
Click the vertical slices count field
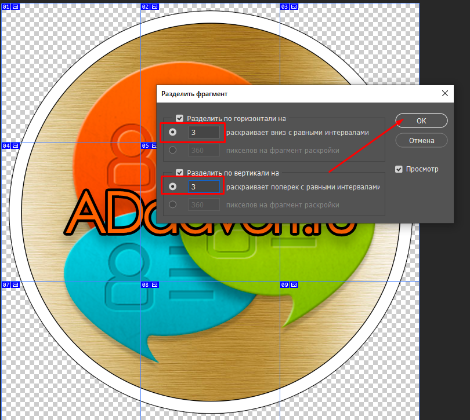[x=204, y=187]
